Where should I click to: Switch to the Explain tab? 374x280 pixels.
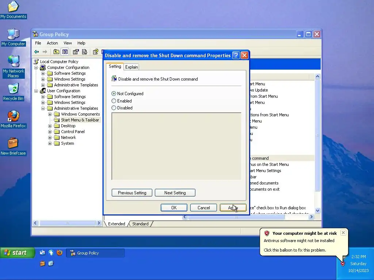131,67
